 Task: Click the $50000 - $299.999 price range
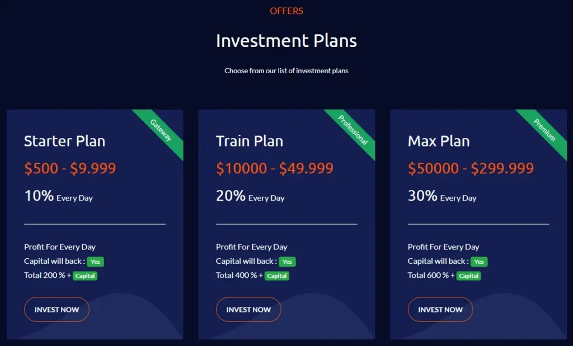pos(471,168)
